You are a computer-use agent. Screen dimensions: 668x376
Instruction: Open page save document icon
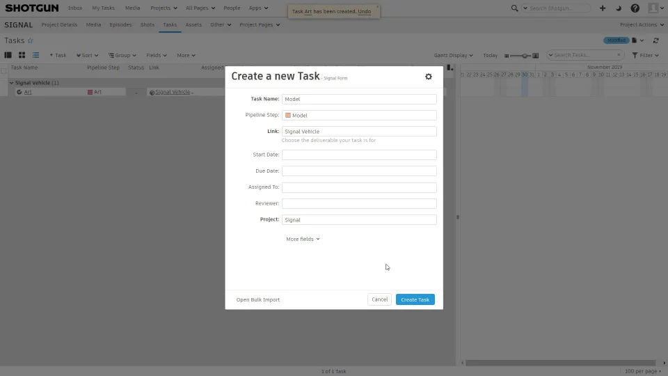(635, 40)
